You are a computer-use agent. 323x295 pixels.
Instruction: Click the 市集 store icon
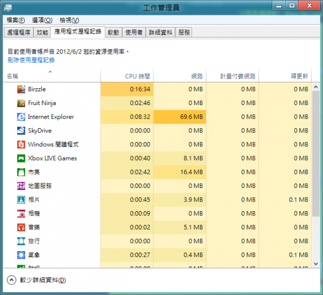(x=21, y=172)
